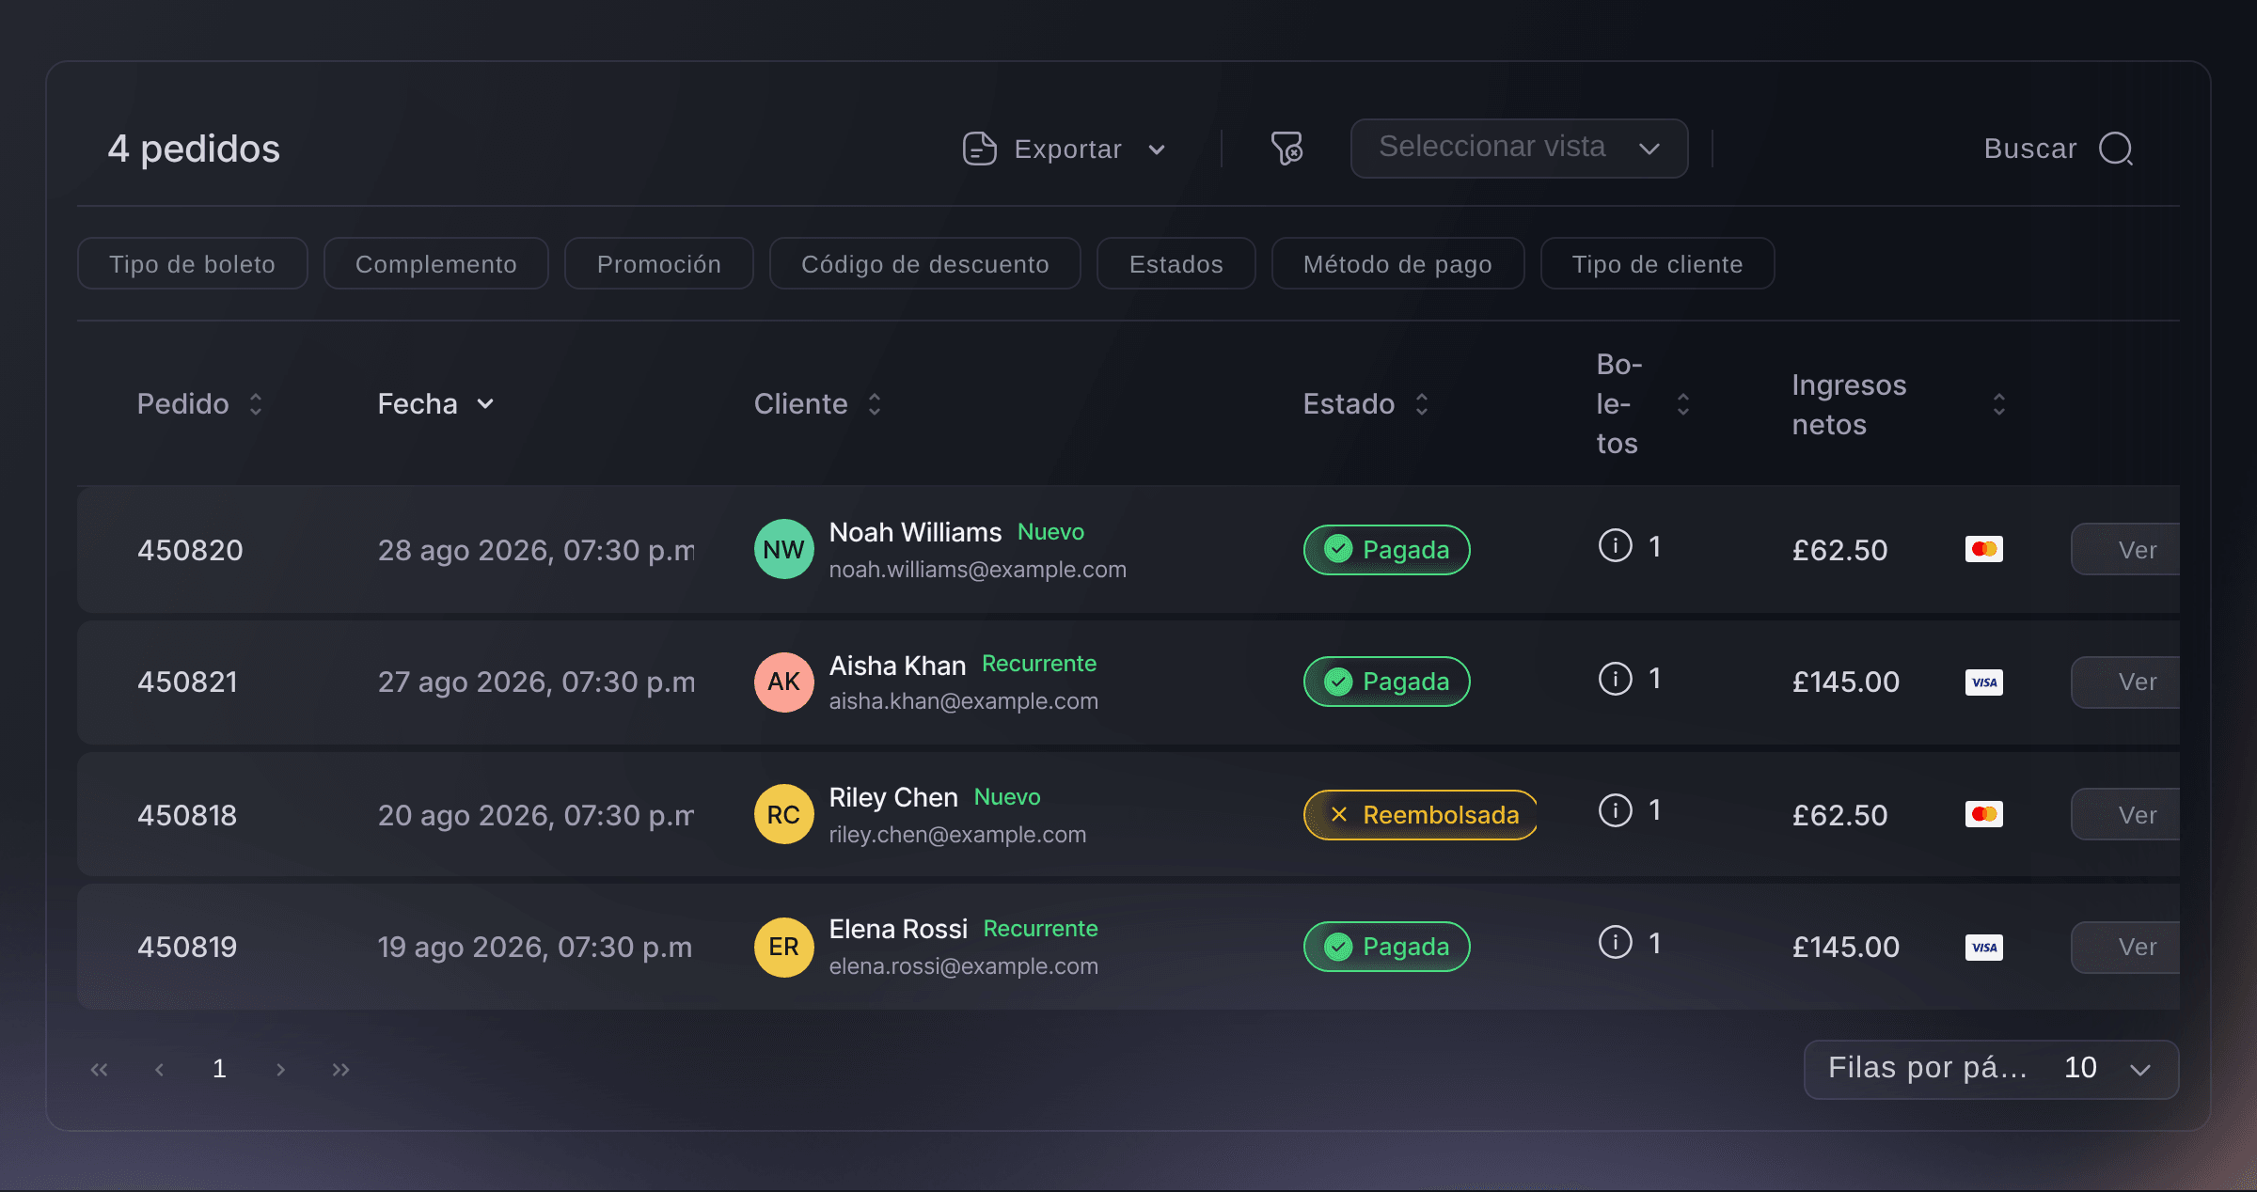The image size is (2257, 1192).
Task: Sort by Estado column arrows
Action: pos(1422,404)
